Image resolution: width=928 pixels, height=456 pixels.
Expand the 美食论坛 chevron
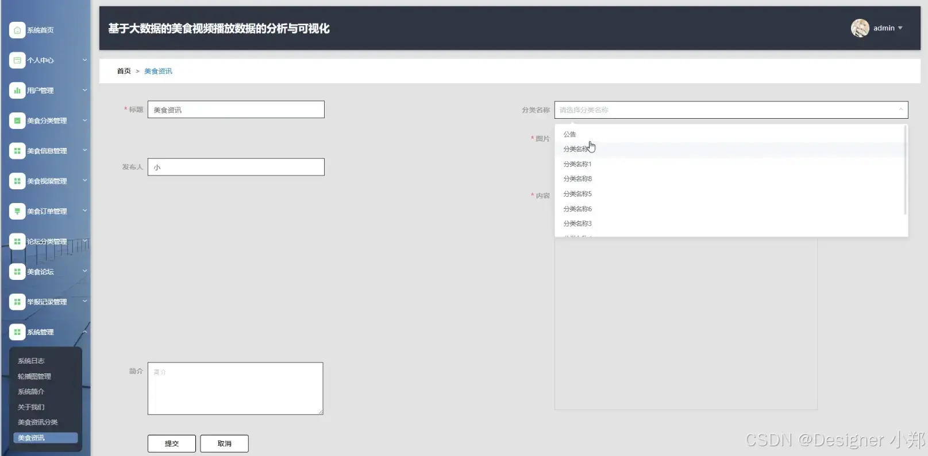click(84, 271)
